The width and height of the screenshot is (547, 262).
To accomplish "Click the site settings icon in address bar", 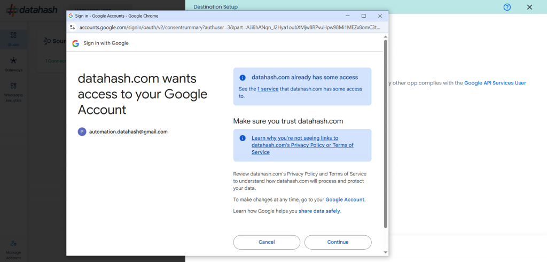I will 73,27.
